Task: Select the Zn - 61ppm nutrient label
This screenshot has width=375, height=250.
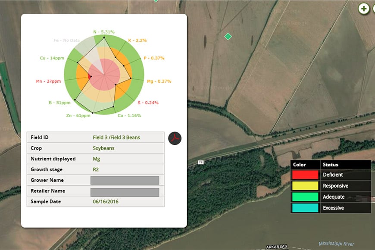Action: 78,116
